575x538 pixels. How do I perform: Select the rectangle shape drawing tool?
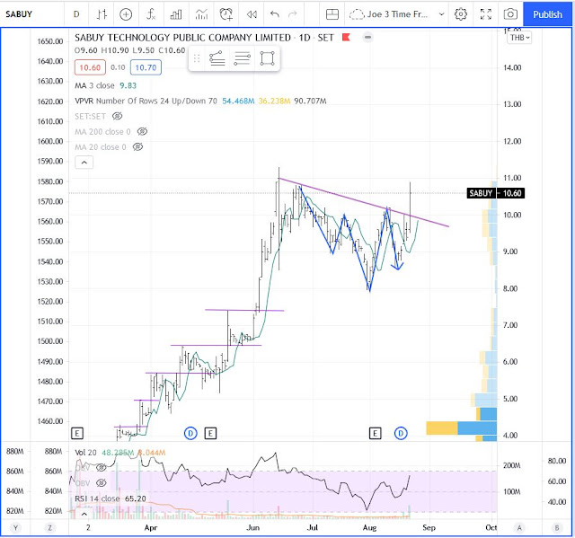(267, 58)
